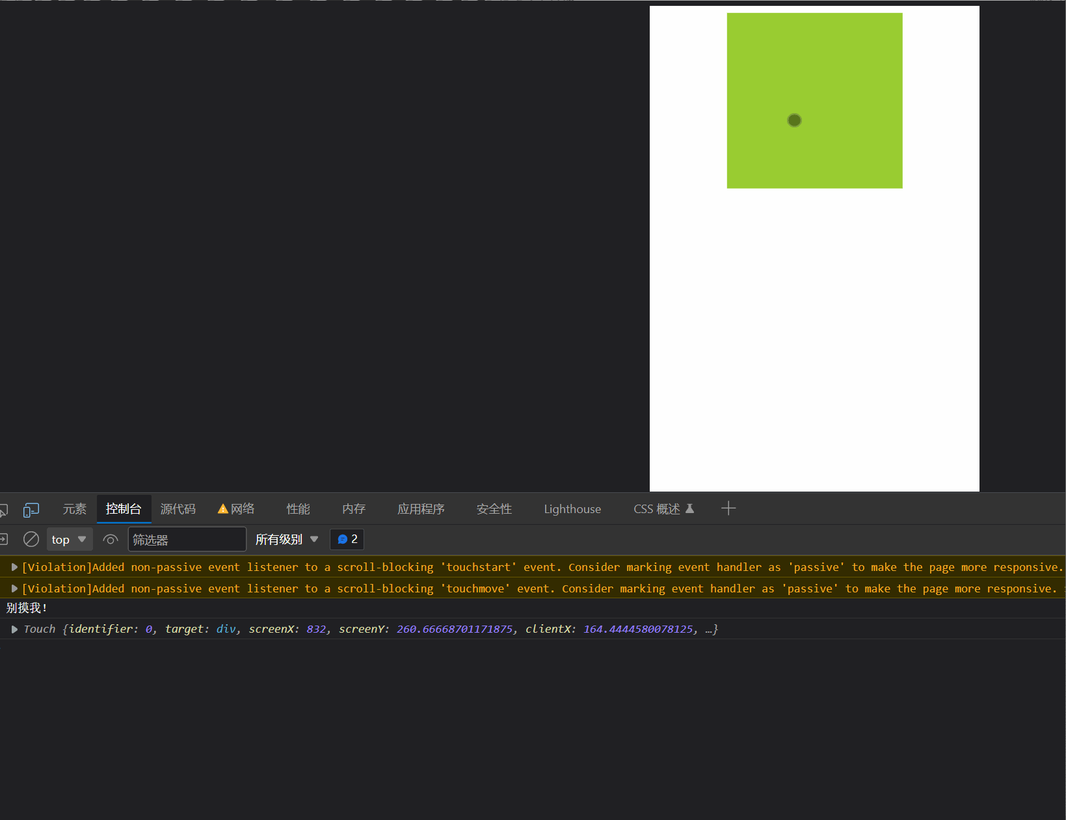Screen dimensions: 1066x820
Task: Click the blue issues counter badge
Action: (347, 539)
